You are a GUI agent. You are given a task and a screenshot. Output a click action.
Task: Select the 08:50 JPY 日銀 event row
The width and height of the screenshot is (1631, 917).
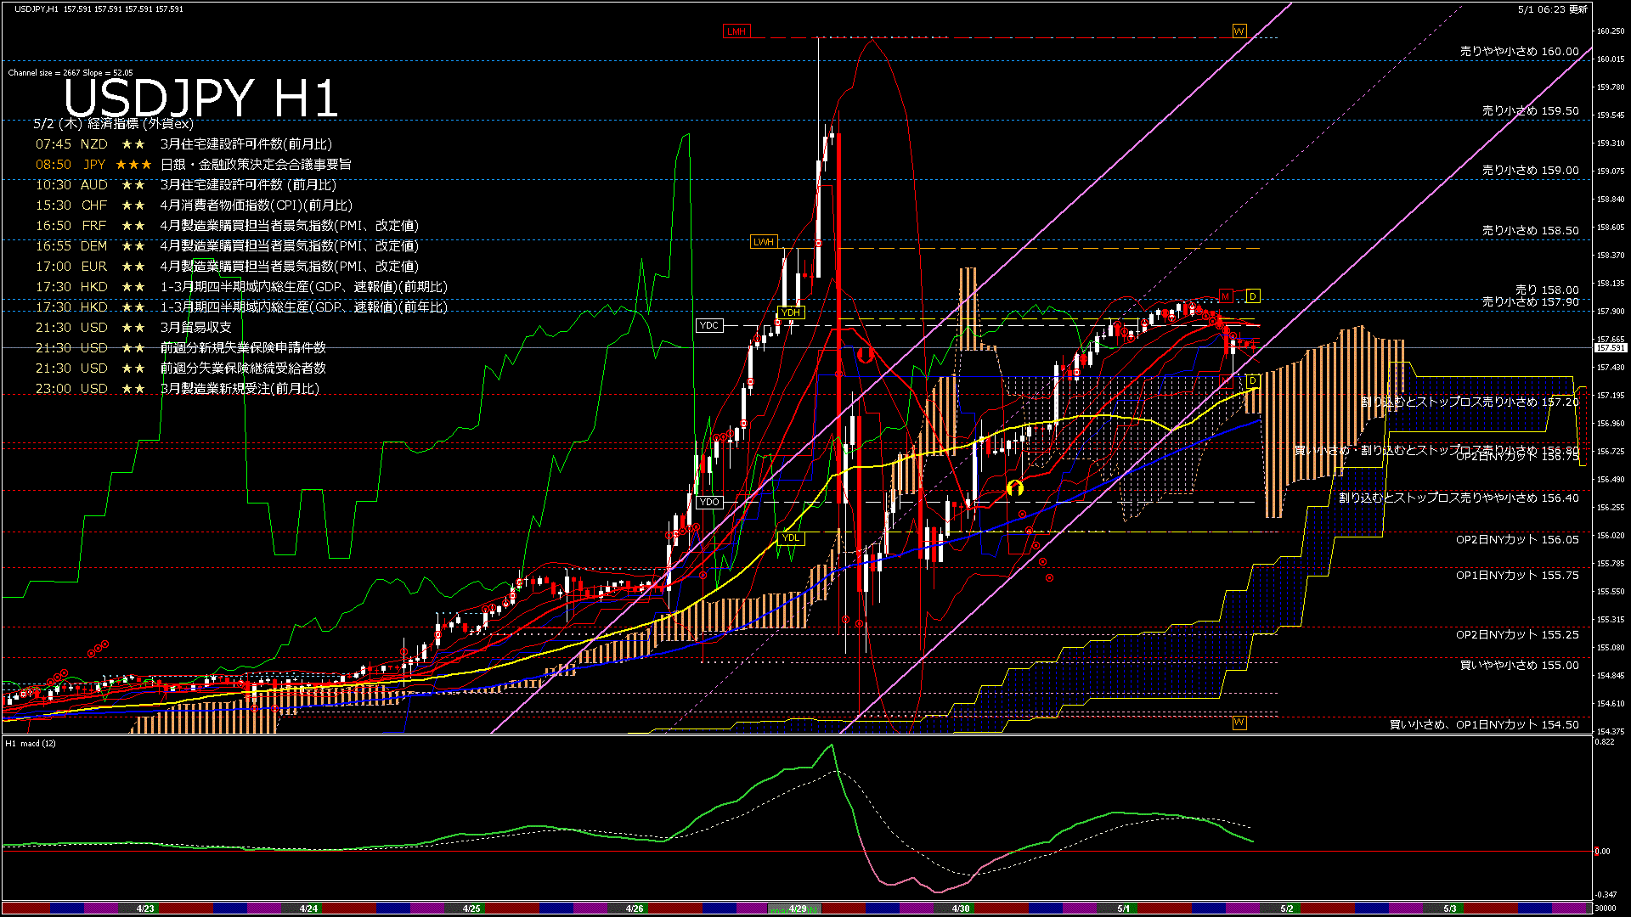[x=194, y=164]
